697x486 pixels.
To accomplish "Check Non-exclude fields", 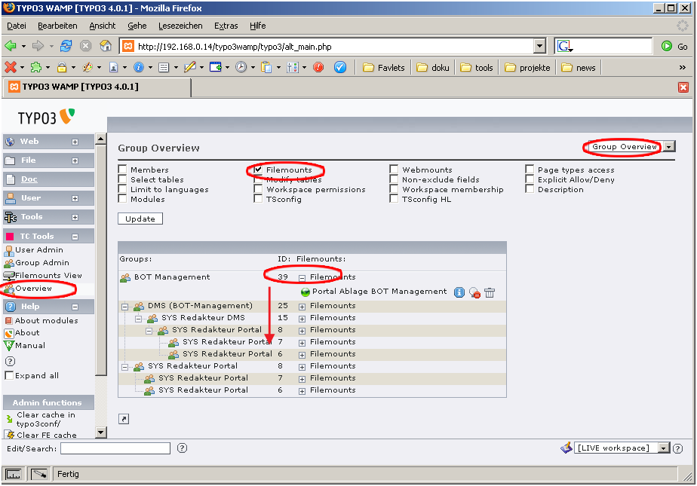I will pyautogui.click(x=394, y=179).
